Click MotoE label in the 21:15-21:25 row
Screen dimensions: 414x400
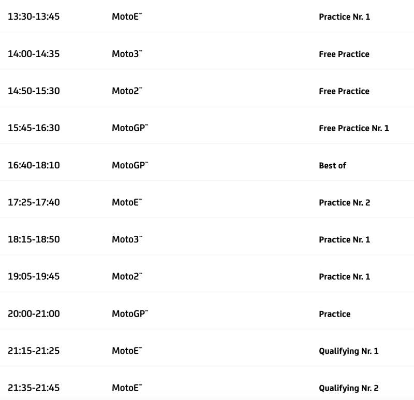[x=126, y=351]
